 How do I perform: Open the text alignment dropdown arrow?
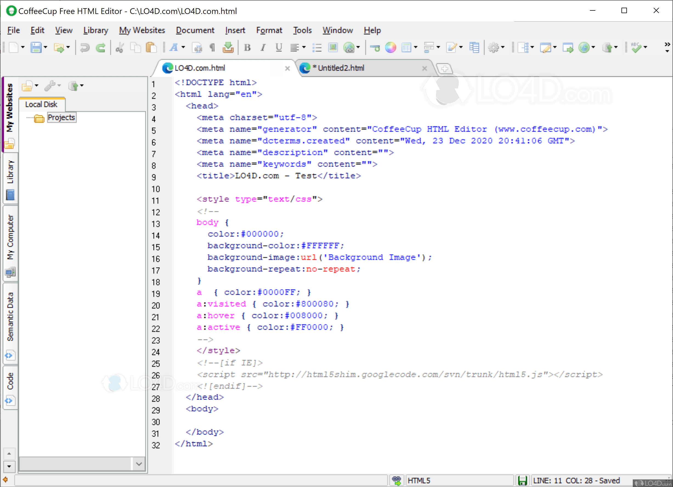point(304,47)
